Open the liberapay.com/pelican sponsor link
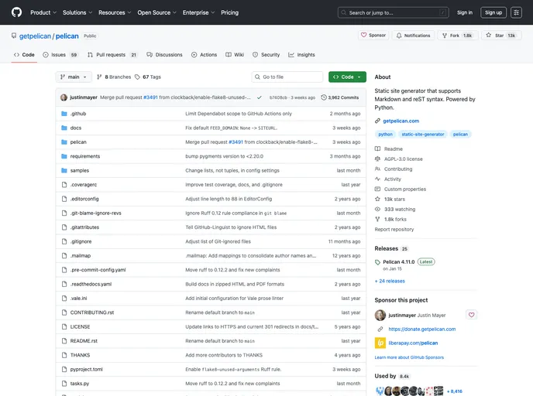 [413, 343]
